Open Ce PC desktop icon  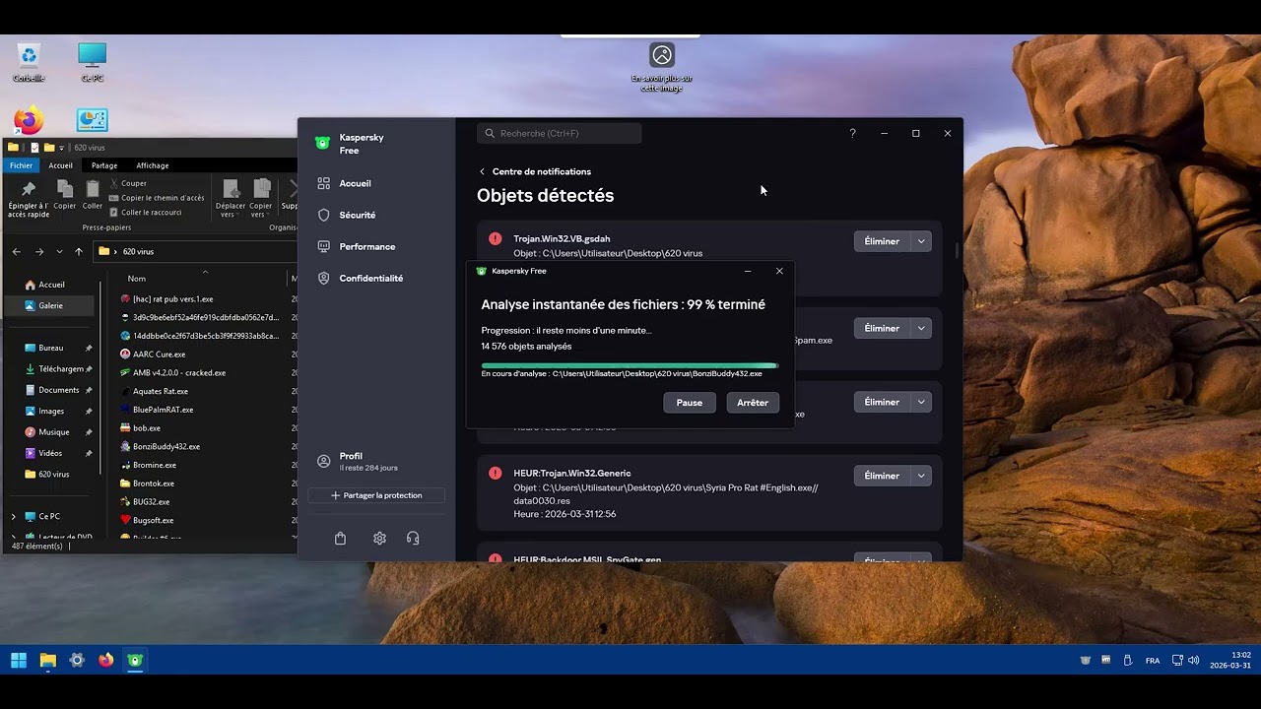(x=92, y=62)
